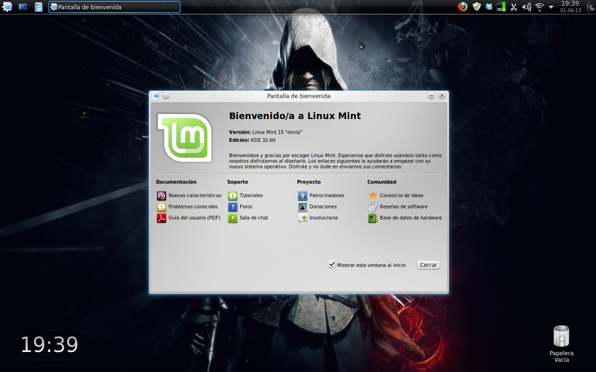Open the panel hidden-icons dropdown arrow

point(552,7)
